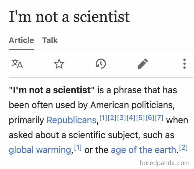Click citation [2] after age of the earth

(x=183, y=148)
